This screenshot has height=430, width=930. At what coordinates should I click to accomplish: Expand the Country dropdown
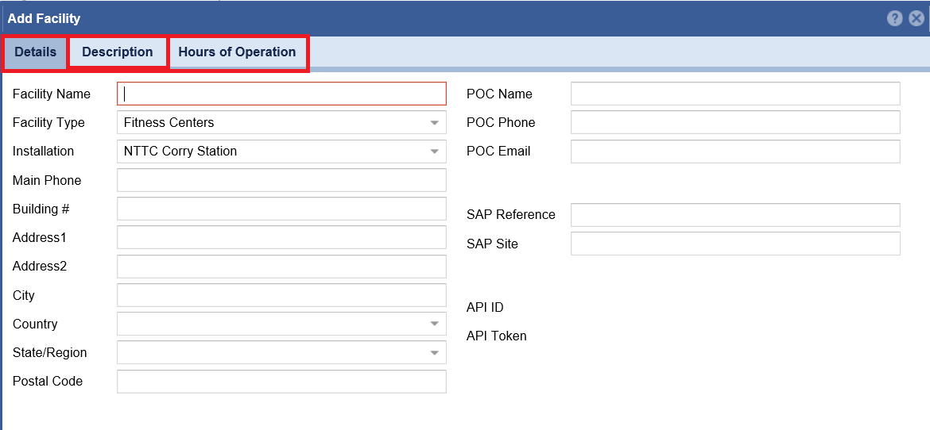(x=434, y=324)
